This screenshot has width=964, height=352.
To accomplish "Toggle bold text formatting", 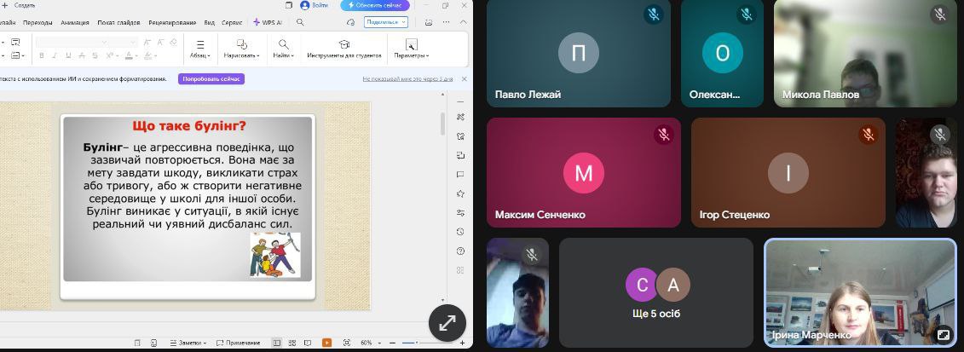I will tap(42, 56).
